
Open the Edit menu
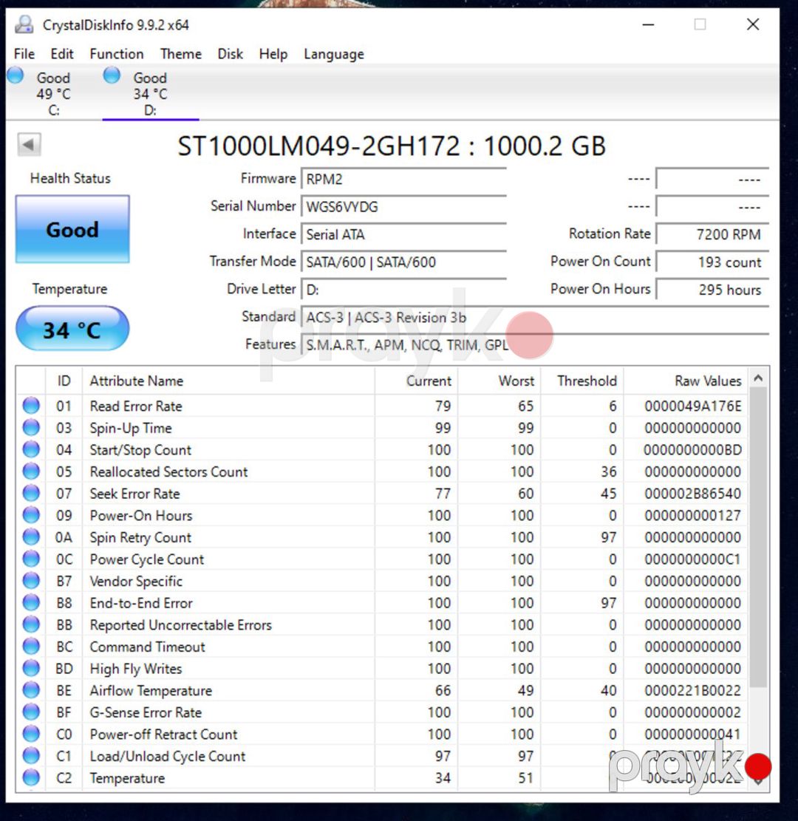click(x=62, y=54)
